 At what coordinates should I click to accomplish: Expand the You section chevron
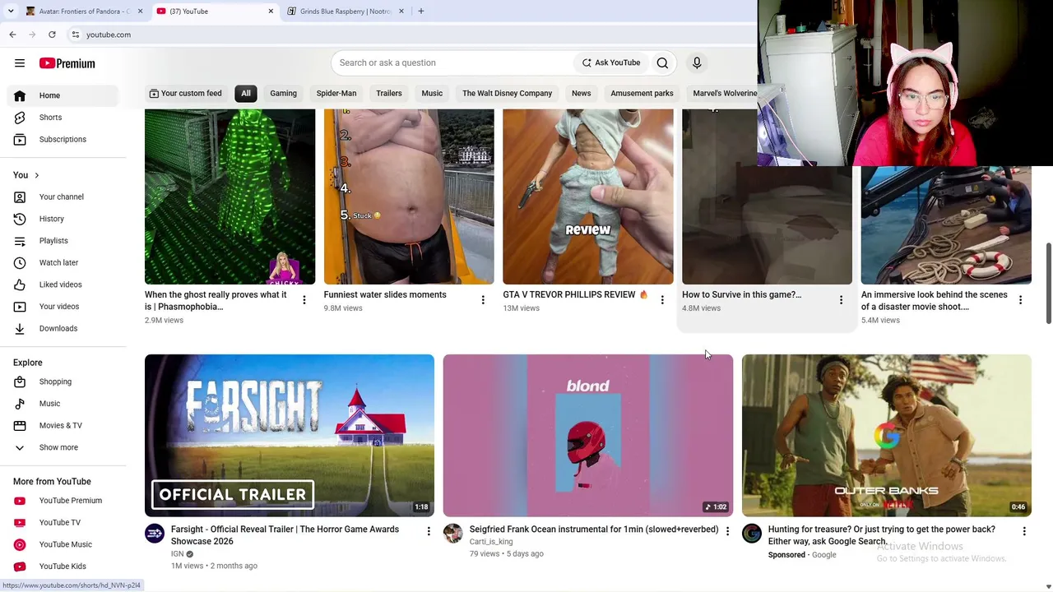36,175
